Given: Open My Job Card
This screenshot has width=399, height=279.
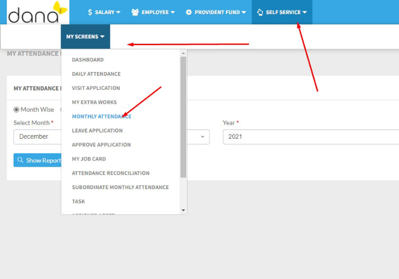Looking at the screenshot, I should [x=89, y=159].
